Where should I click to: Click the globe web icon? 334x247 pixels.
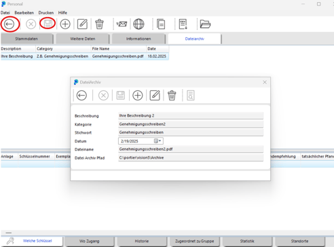coord(138,24)
